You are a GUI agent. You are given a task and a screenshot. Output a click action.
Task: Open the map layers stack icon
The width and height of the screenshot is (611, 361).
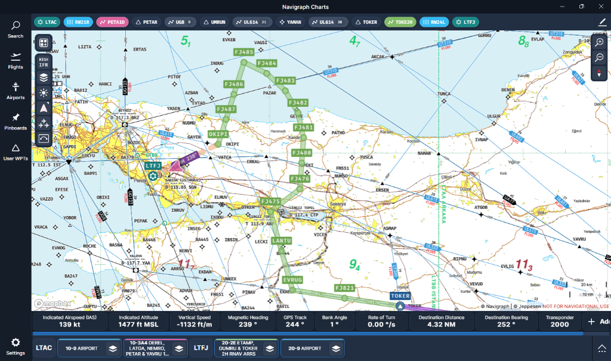[x=44, y=78]
